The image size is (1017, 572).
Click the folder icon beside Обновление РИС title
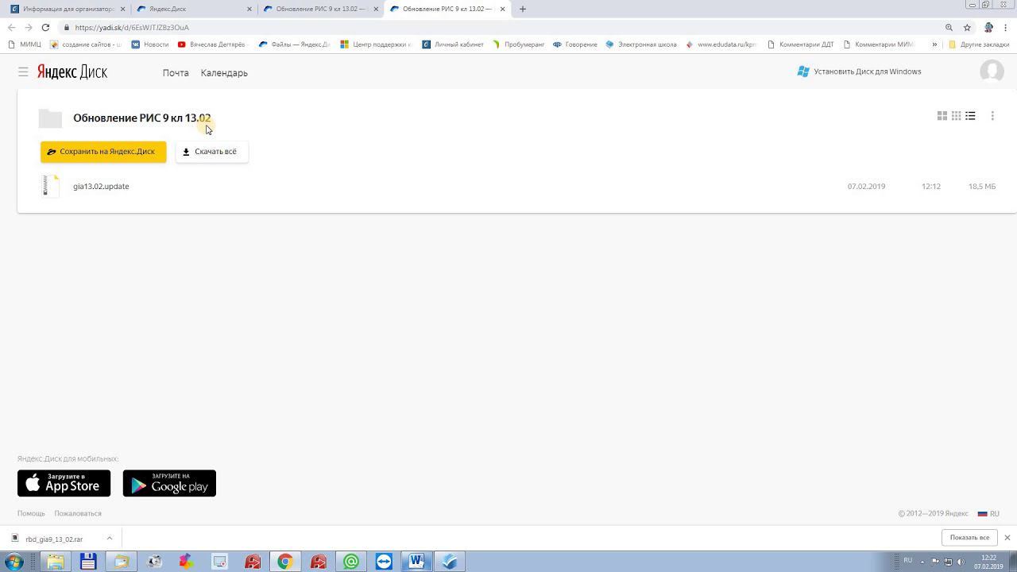point(50,118)
